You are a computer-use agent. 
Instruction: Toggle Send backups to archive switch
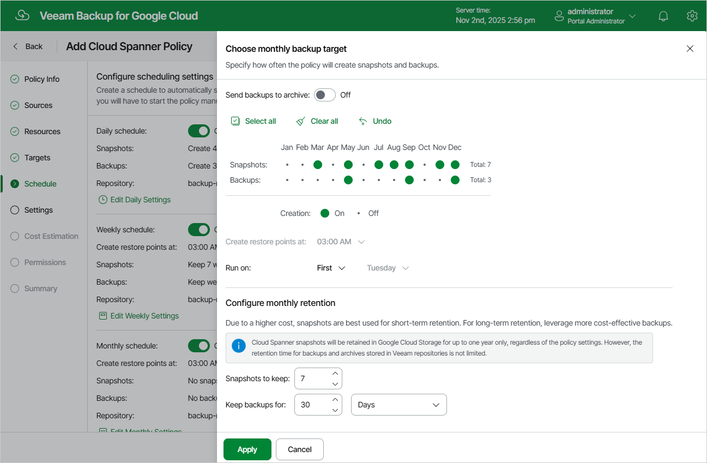coord(325,95)
